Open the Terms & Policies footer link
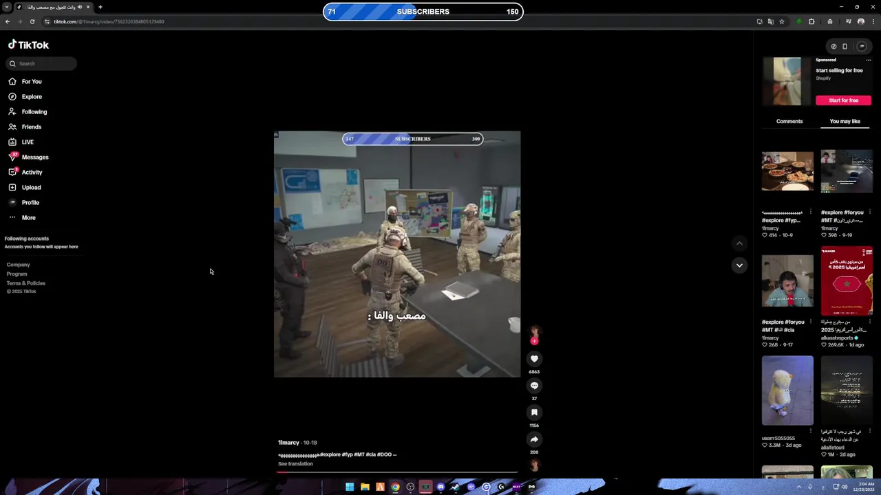The width and height of the screenshot is (881, 495). 25,283
